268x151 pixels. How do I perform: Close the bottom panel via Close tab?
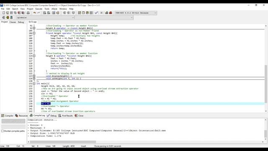point(79,116)
